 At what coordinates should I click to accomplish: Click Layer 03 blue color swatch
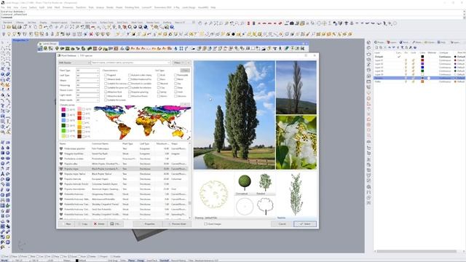point(422,68)
